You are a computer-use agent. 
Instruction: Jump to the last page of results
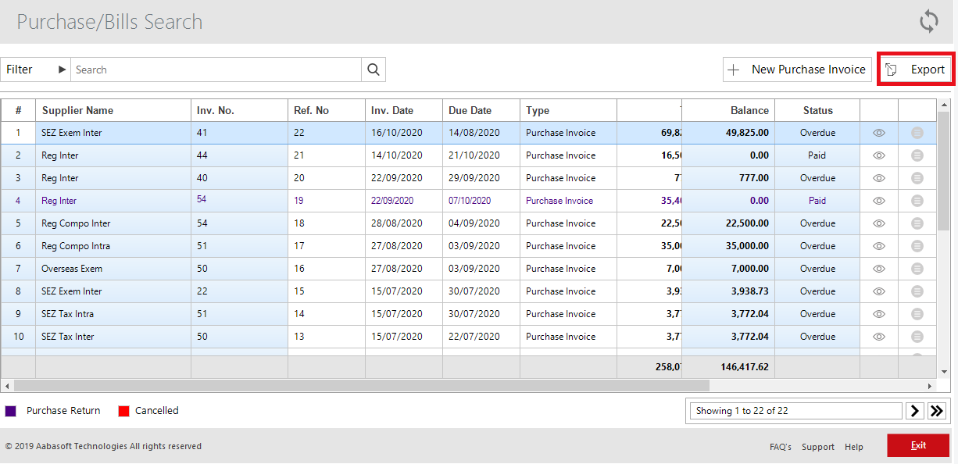click(936, 410)
